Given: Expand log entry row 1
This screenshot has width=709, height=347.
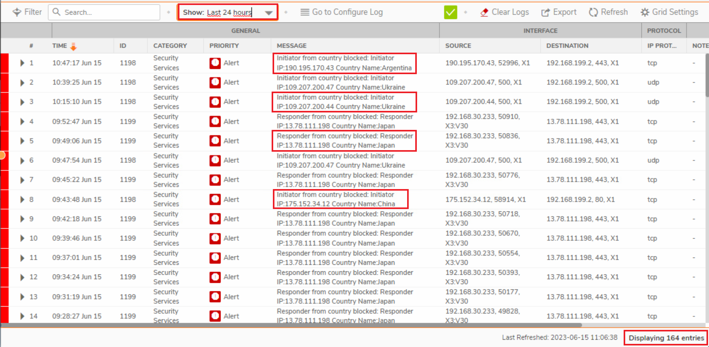Looking at the screenshot, I should [22, 63].
